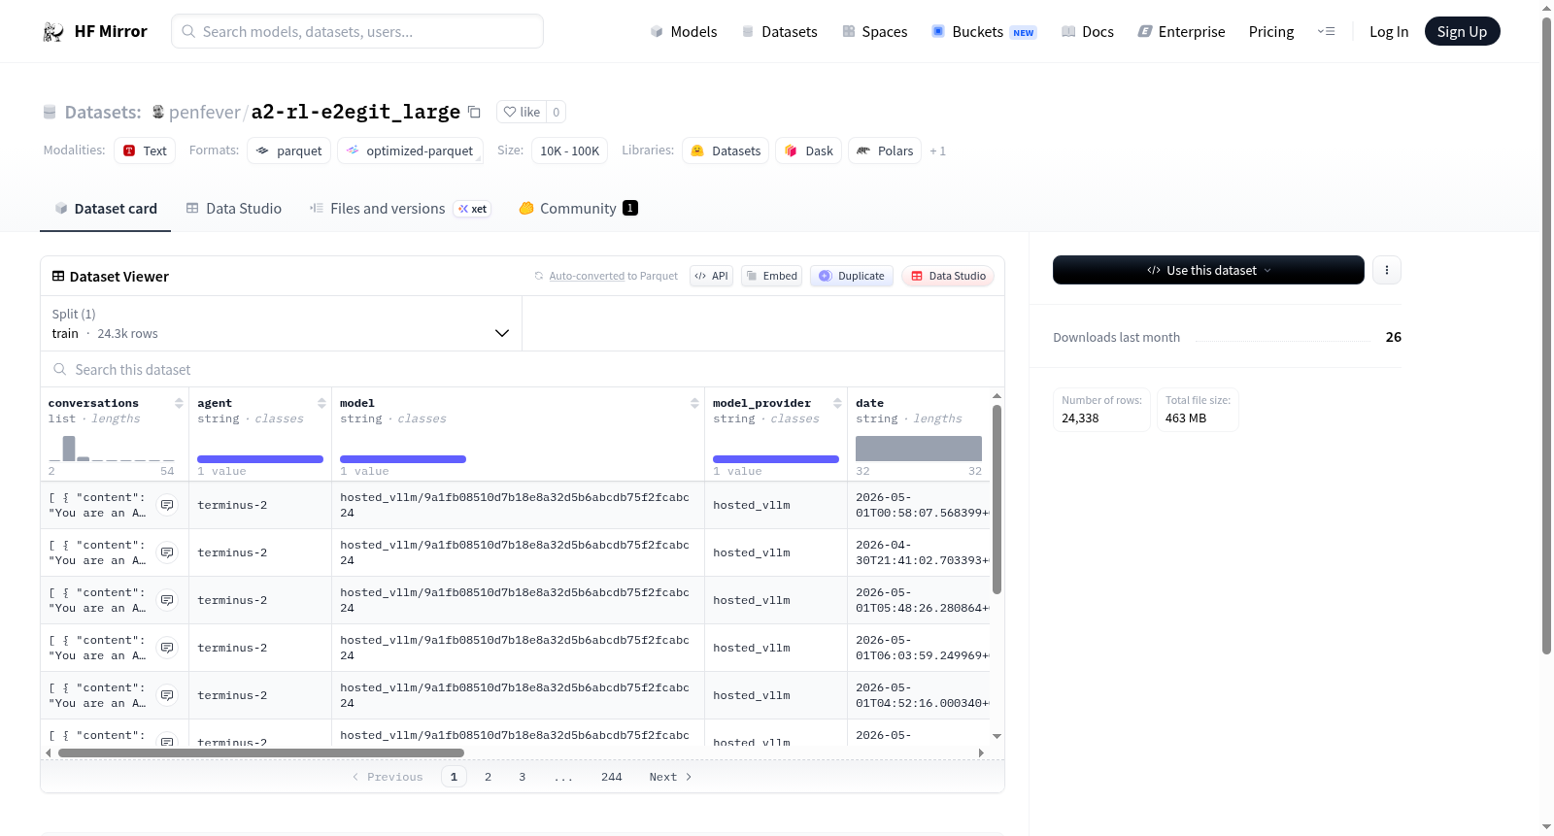Click the table horizontal scrollbar
Viewport: 1554px width, 836px height.
pyautogui.click(x=260, y=752)
